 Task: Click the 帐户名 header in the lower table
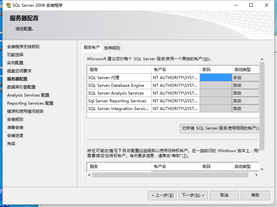pyautogui.click(x=176, y=166)
